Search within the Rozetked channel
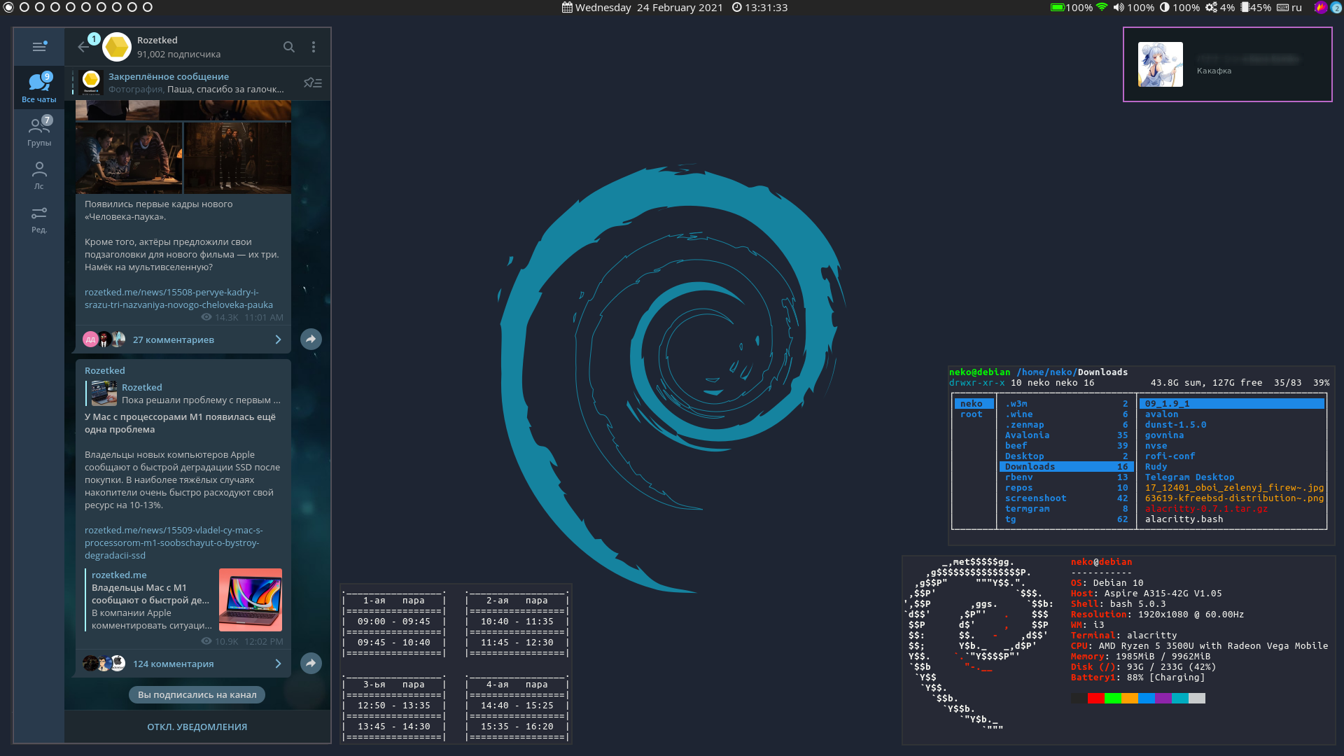The height and width of the screenshot is (756, 1344). 288,47
